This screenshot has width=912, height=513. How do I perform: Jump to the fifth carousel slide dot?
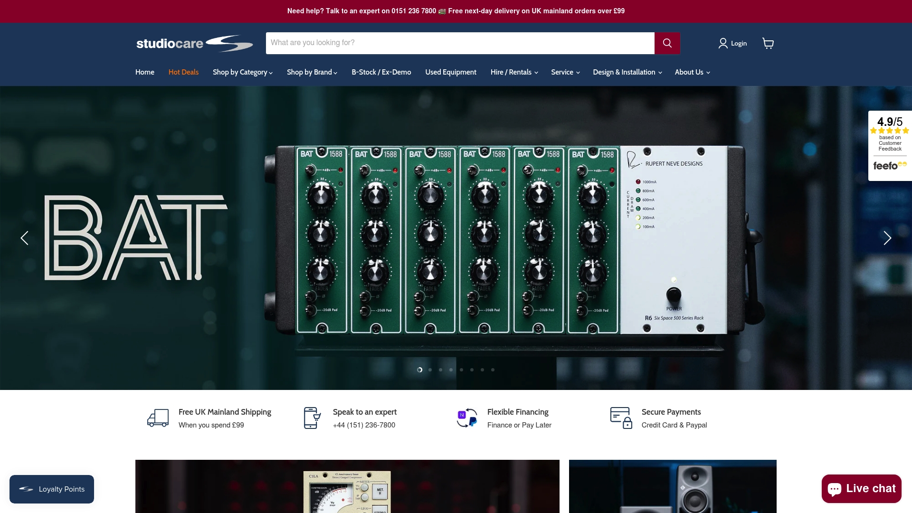461,370
